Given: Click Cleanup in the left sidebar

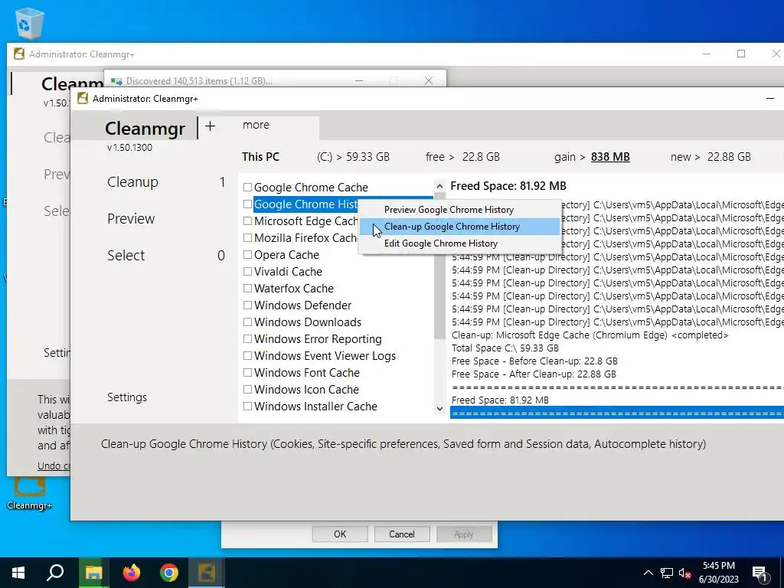Looking at the screenshot, I should [x=132, y=182].
